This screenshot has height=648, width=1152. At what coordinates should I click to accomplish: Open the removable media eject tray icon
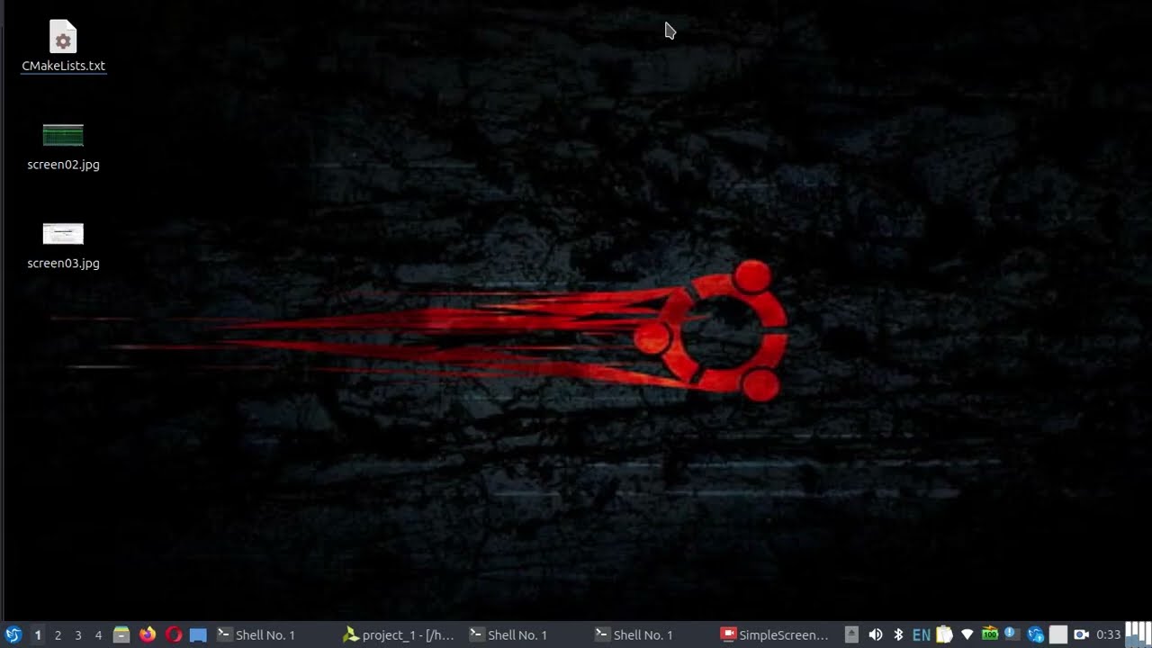(851, 634)
